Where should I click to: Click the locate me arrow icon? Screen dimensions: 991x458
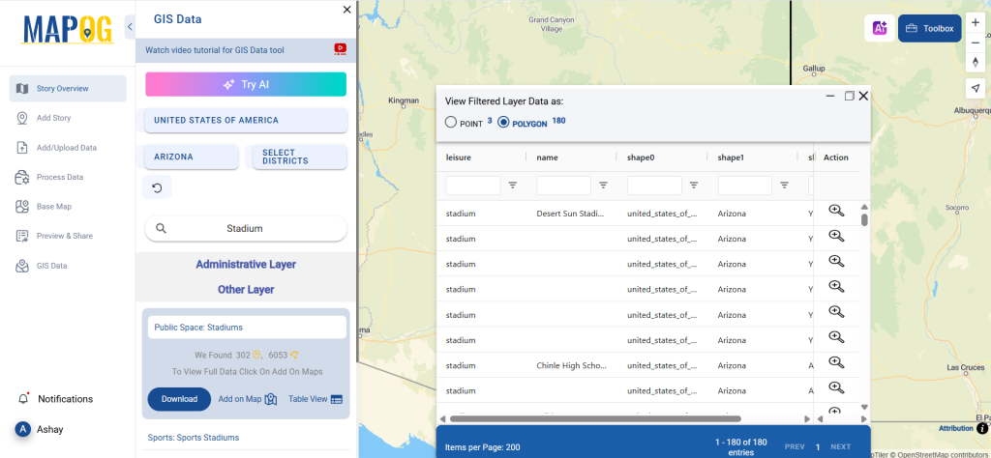pos(975,88)
